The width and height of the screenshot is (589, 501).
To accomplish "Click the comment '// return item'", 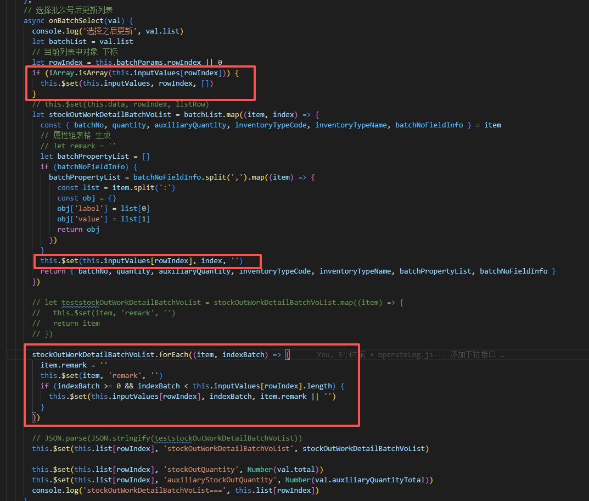I will pyautogui.click(x=66, y=324).
